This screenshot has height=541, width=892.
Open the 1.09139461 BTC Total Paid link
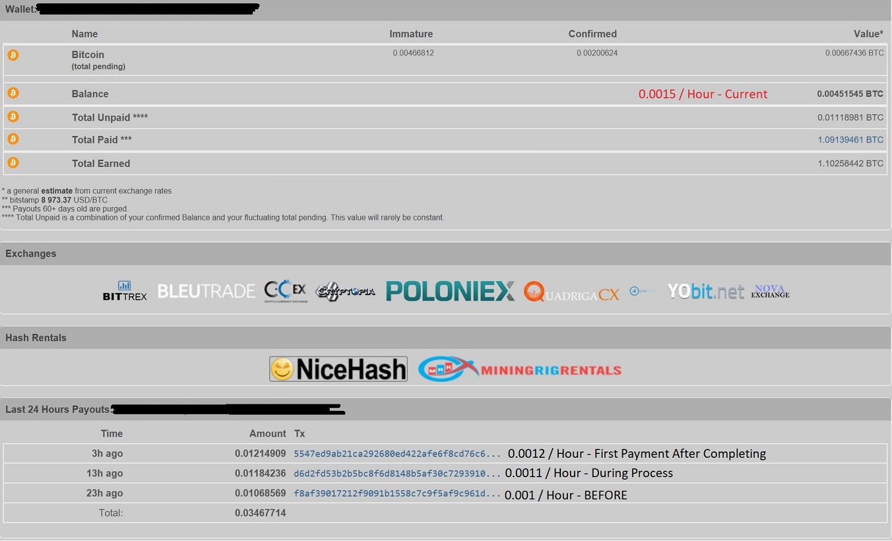[850, 140]
